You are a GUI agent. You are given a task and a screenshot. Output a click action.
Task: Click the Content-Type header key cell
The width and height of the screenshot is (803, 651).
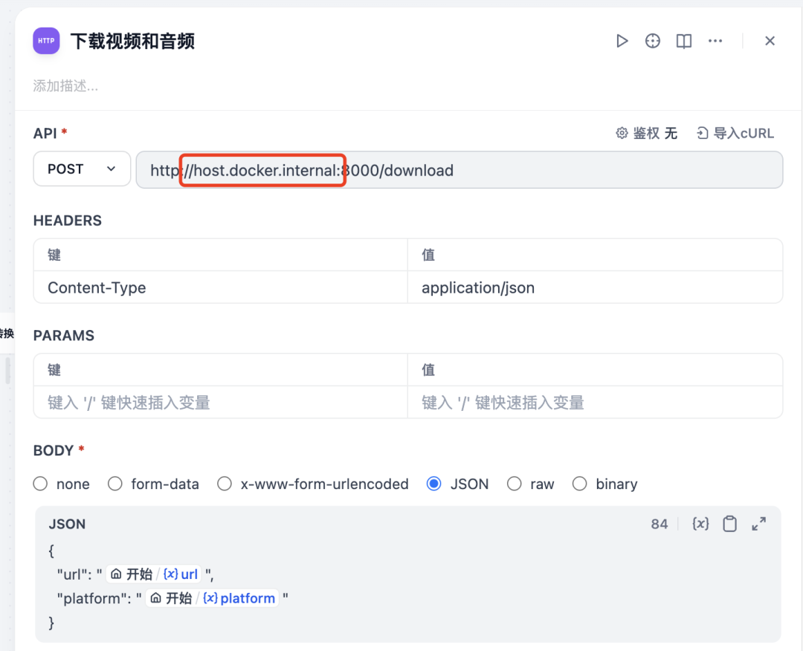[x=221, y=288]
